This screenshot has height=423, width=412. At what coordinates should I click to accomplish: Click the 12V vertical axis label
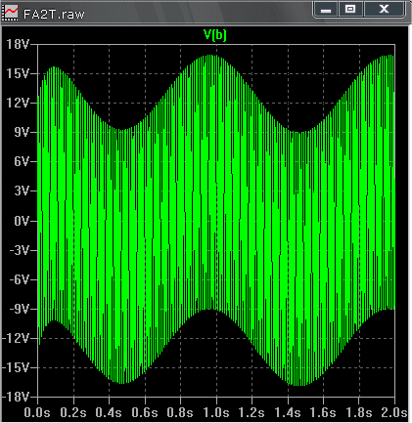pos(18,103)
